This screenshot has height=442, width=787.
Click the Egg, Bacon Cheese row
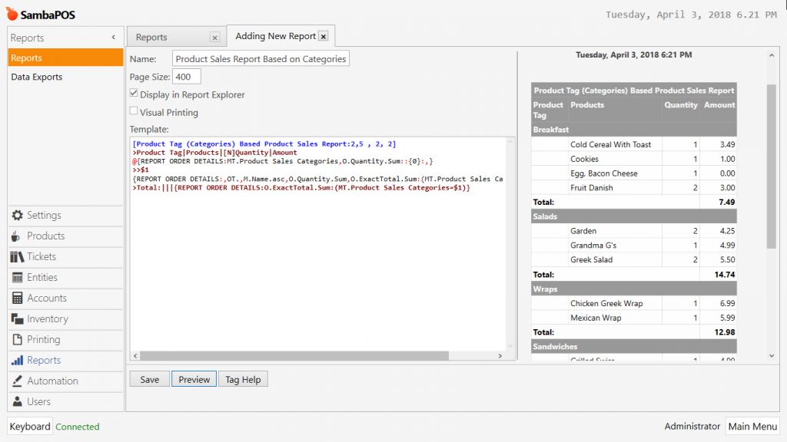[634, 173]
